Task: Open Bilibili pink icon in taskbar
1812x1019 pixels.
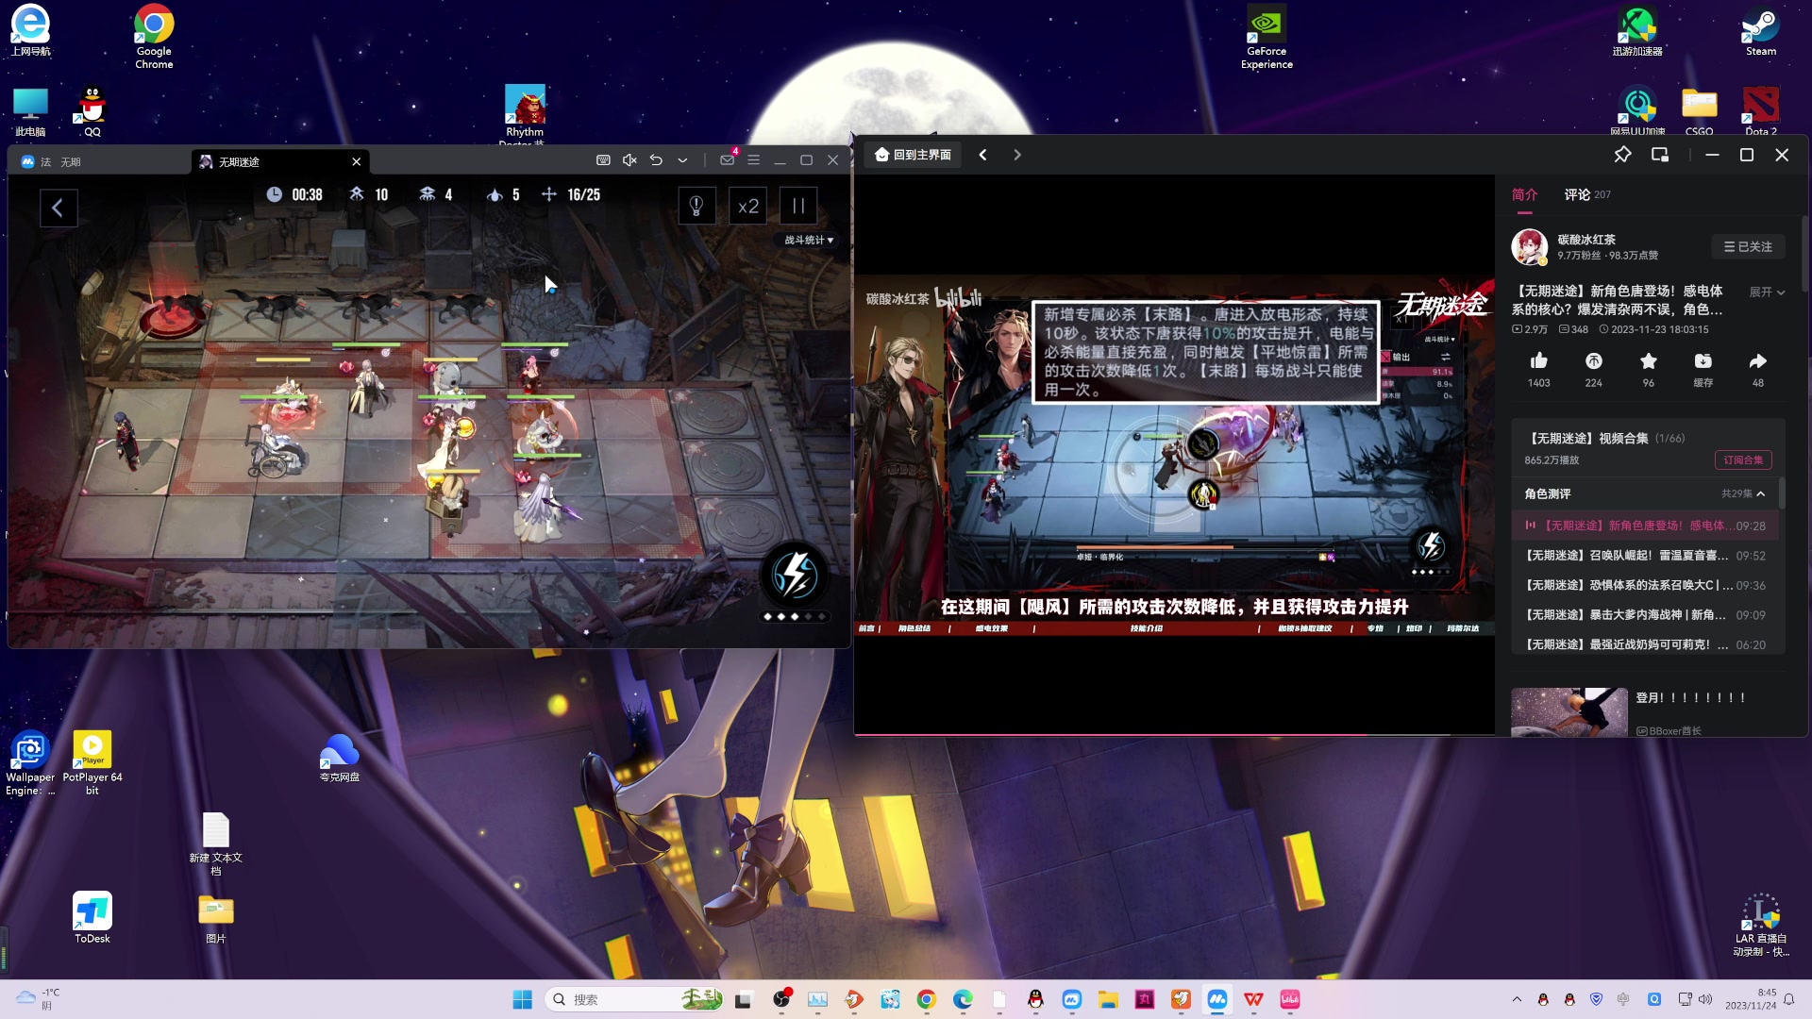Action: pyautogui.click(x=1290, y=999)
